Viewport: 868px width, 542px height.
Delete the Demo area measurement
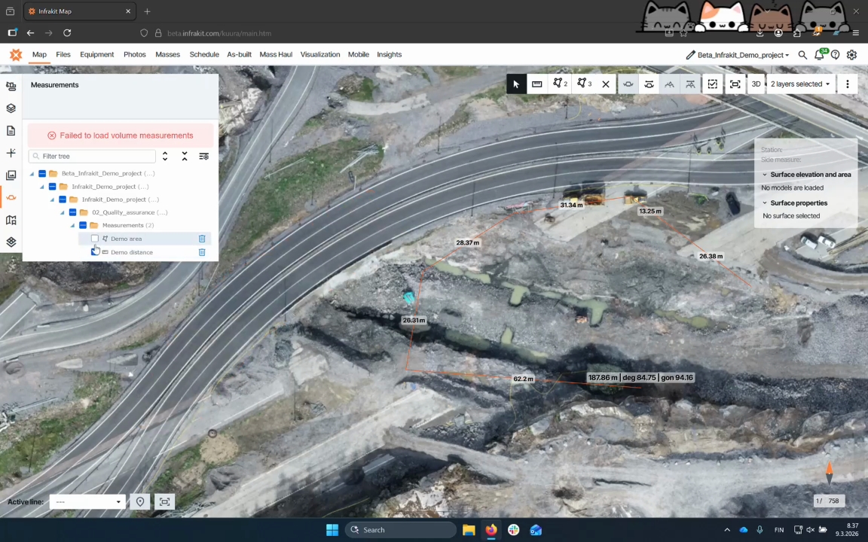(x=202, y=239)
